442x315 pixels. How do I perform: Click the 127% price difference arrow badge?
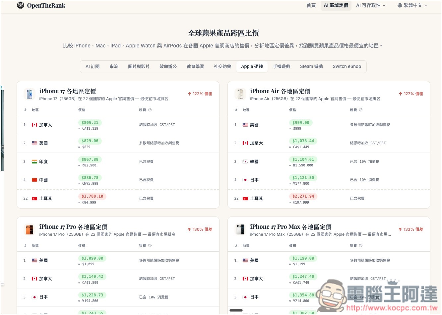(411, 94)
